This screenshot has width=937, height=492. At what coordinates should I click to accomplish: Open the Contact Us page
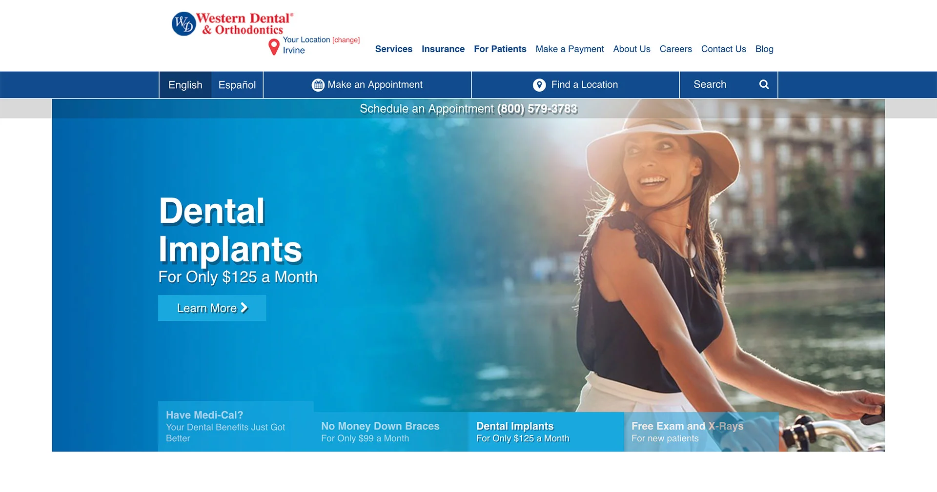coord(724,49)
